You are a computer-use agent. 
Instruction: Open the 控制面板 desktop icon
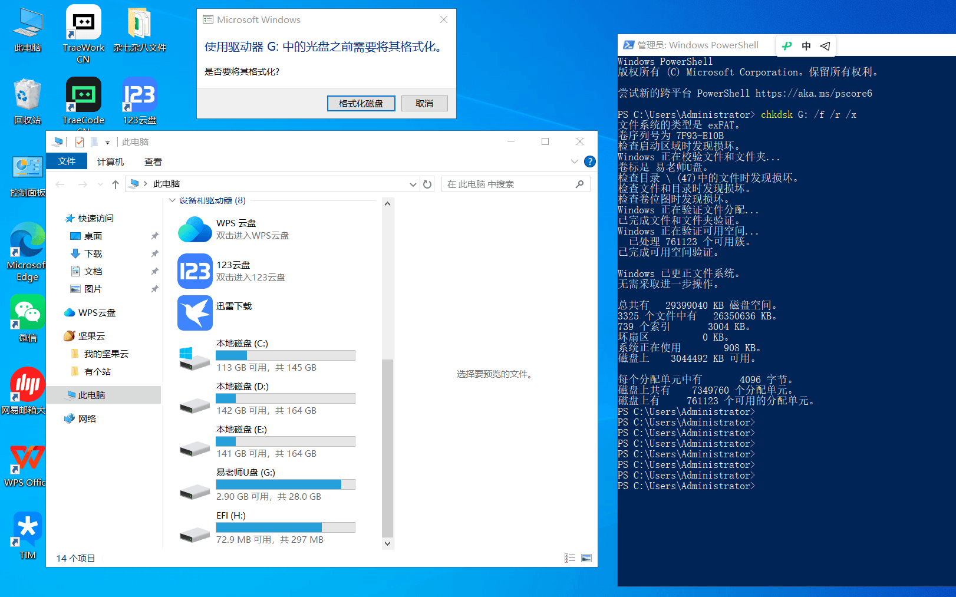pyautogui.click(x=28, y=175)
